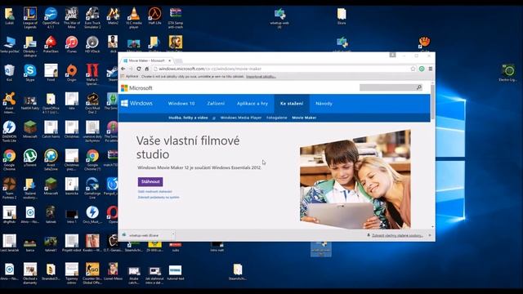Screen dimensions: 523x294
Task: Select the Tento počítač desktop icon
Action: [9, 45]
